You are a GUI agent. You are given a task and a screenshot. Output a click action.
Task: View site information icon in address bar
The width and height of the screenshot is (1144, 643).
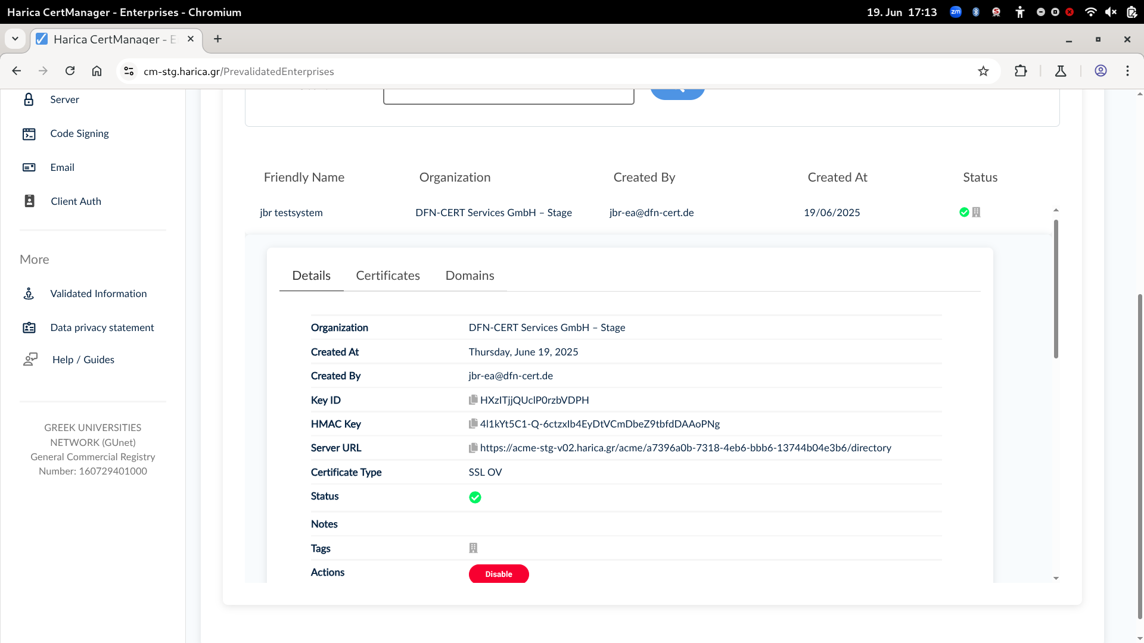pyautogui.click(x=128, y=71)
